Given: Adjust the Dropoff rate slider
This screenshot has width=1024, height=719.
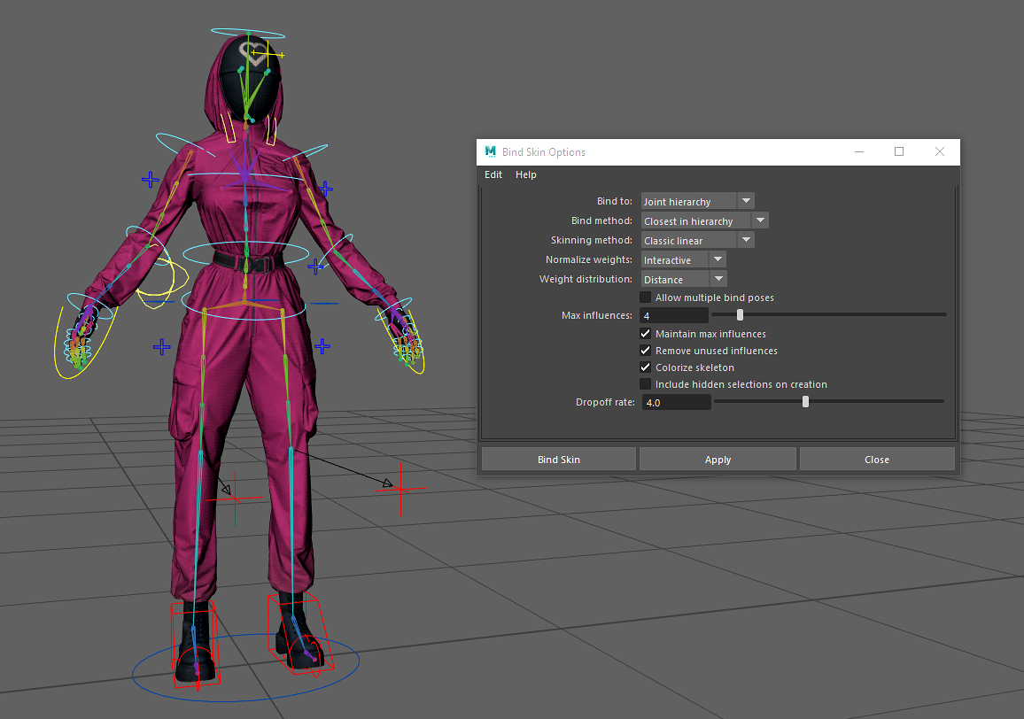Looking at the screenshot, I should click(804, 401).
